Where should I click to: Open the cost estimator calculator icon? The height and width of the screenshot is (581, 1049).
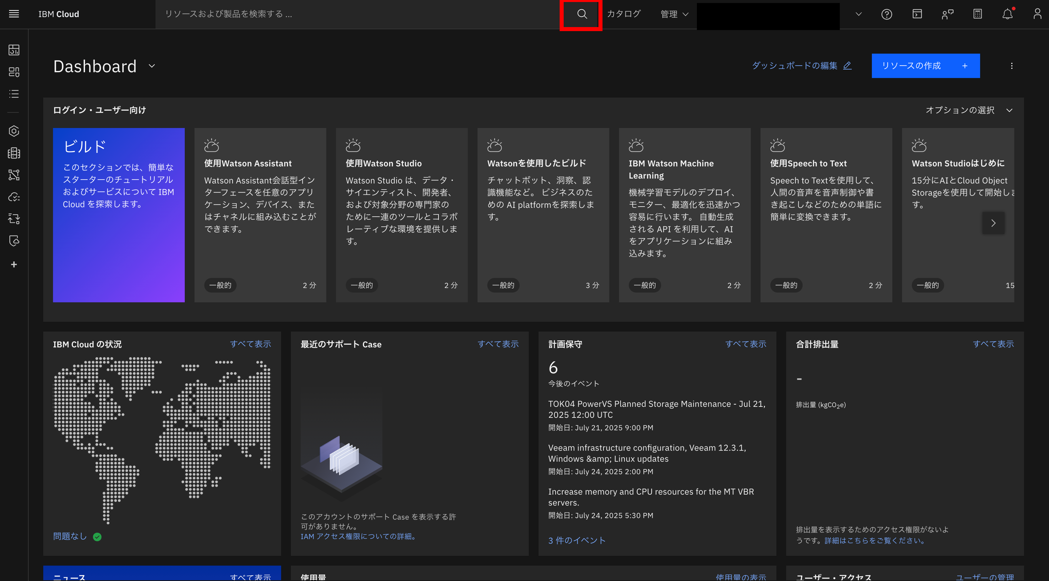(977, 14)
